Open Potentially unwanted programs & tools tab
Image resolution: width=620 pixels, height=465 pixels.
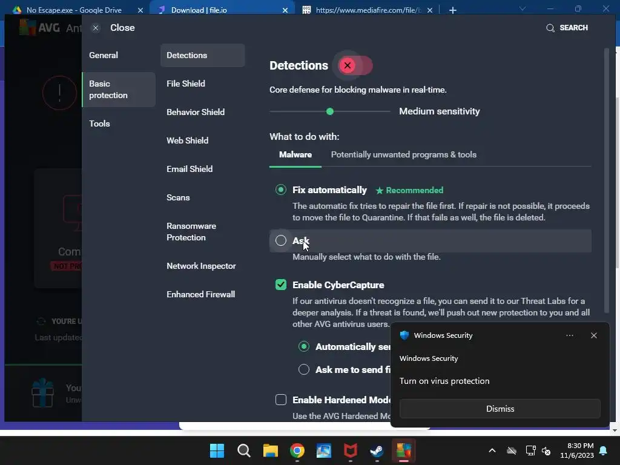pyautogui.click(x=404, y=154)
